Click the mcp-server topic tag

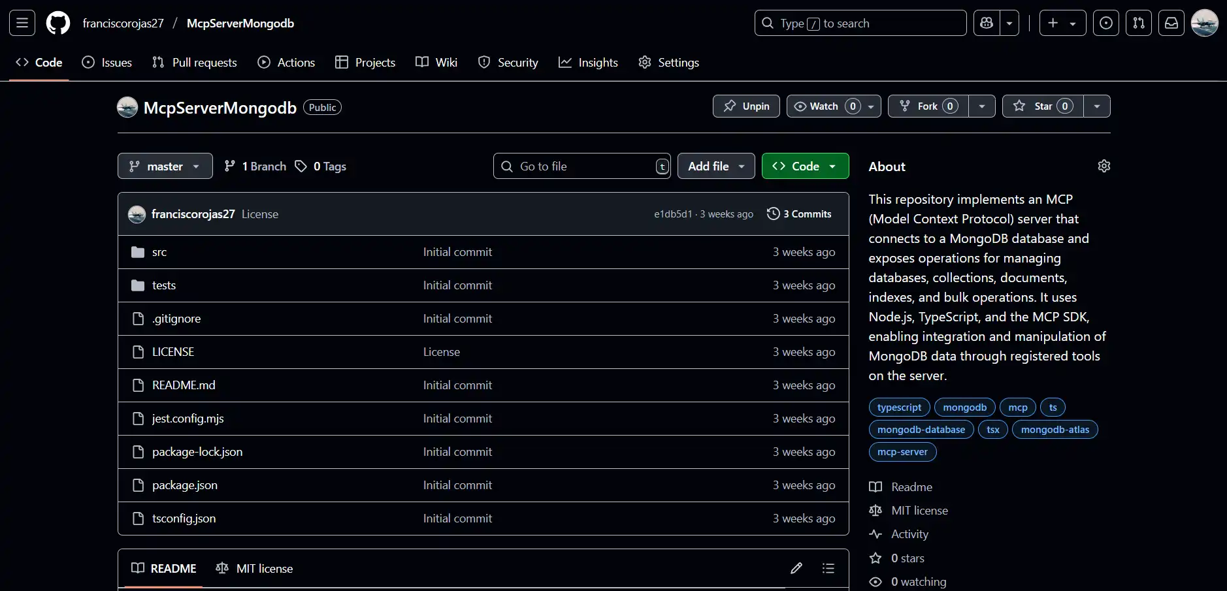902,452
